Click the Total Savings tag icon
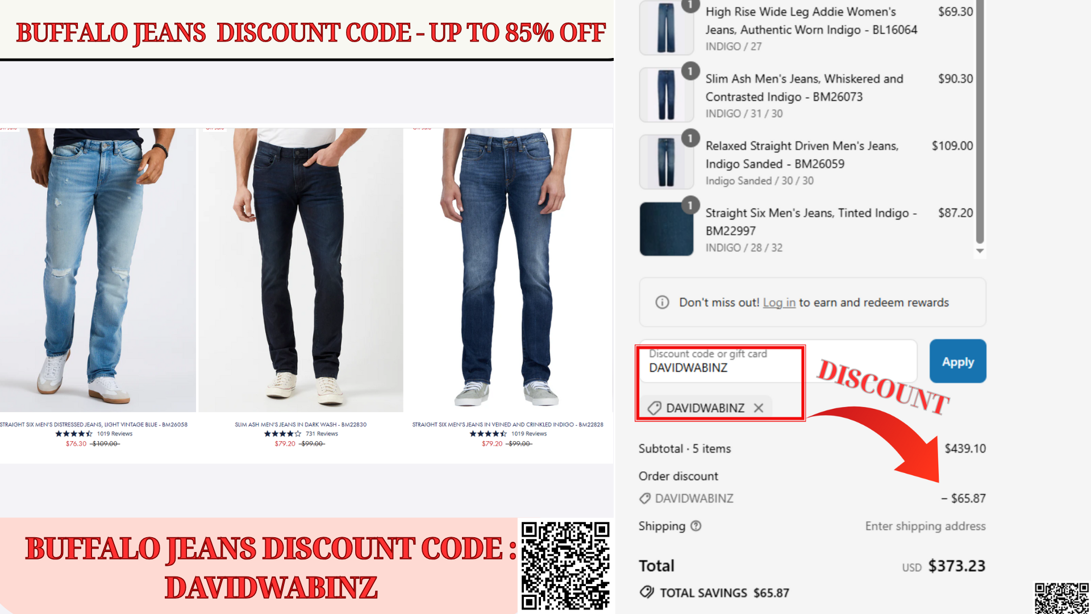Image resolution: width=1091 pixels, height=614 pixels. [x=647, y=592]
